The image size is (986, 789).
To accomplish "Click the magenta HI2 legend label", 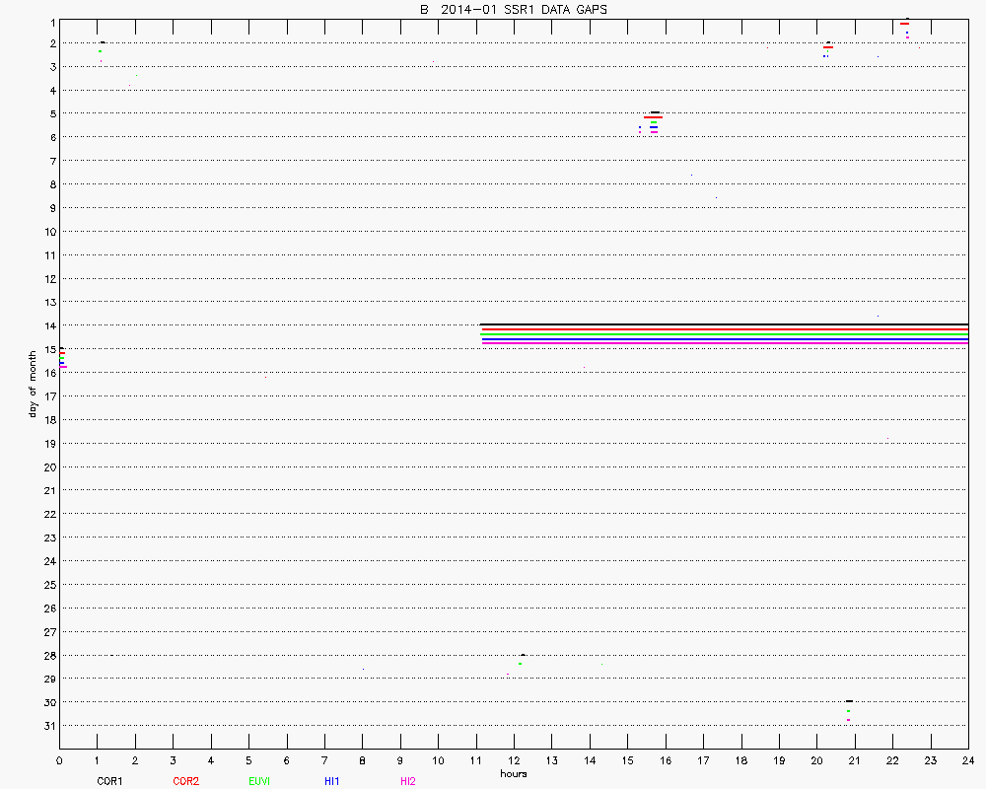I will [x=407, y=781].
